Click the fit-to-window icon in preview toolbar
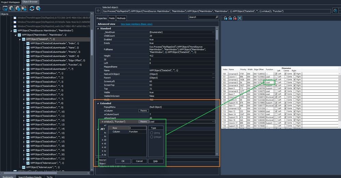341x178 pixels. coord(240,18)
